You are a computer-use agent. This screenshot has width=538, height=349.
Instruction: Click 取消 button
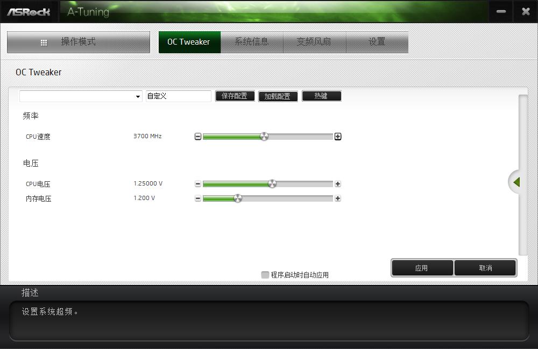[x=485, y=268]
